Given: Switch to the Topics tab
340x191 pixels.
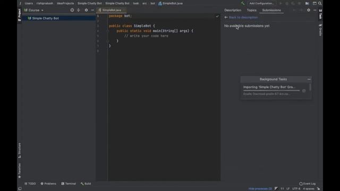Looking at the screenshot, I should 251,10.
